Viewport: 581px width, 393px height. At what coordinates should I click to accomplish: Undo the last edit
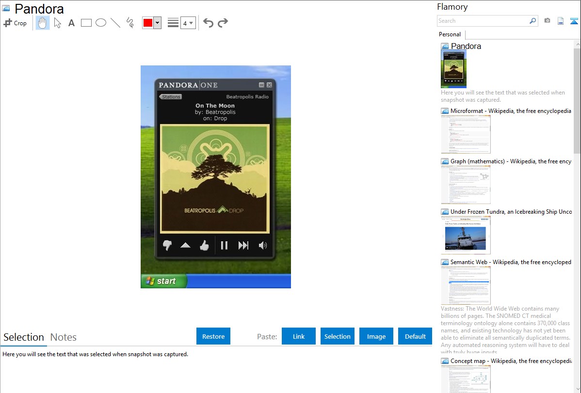click(208, 23)
